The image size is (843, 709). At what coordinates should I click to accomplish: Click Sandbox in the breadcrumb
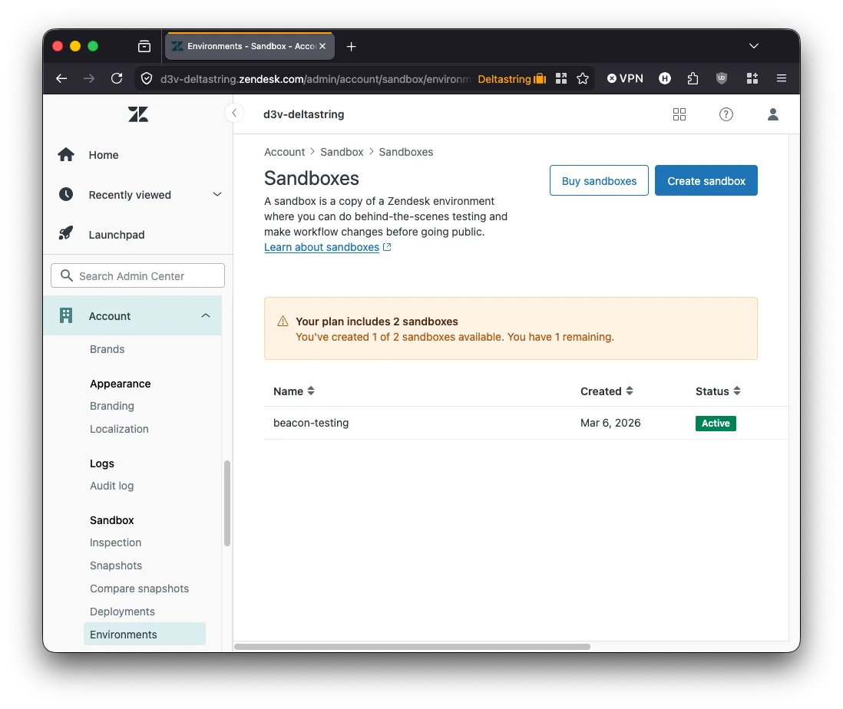coord(342,152)
